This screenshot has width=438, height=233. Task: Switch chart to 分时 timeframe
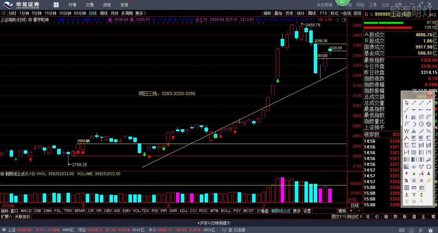(x=13, y=13)
